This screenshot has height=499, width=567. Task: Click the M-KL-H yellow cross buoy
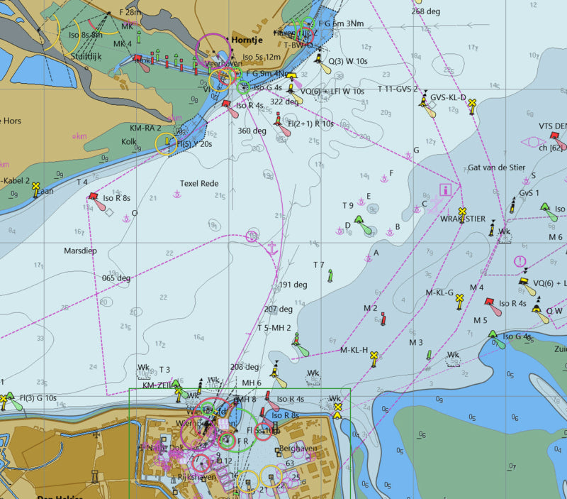tap(374, 356)
